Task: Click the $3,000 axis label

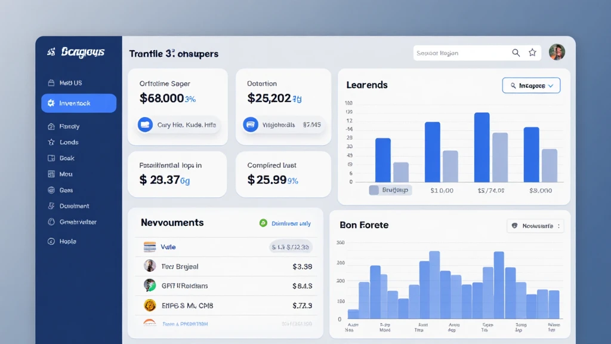Action: (x=541, y=191)
